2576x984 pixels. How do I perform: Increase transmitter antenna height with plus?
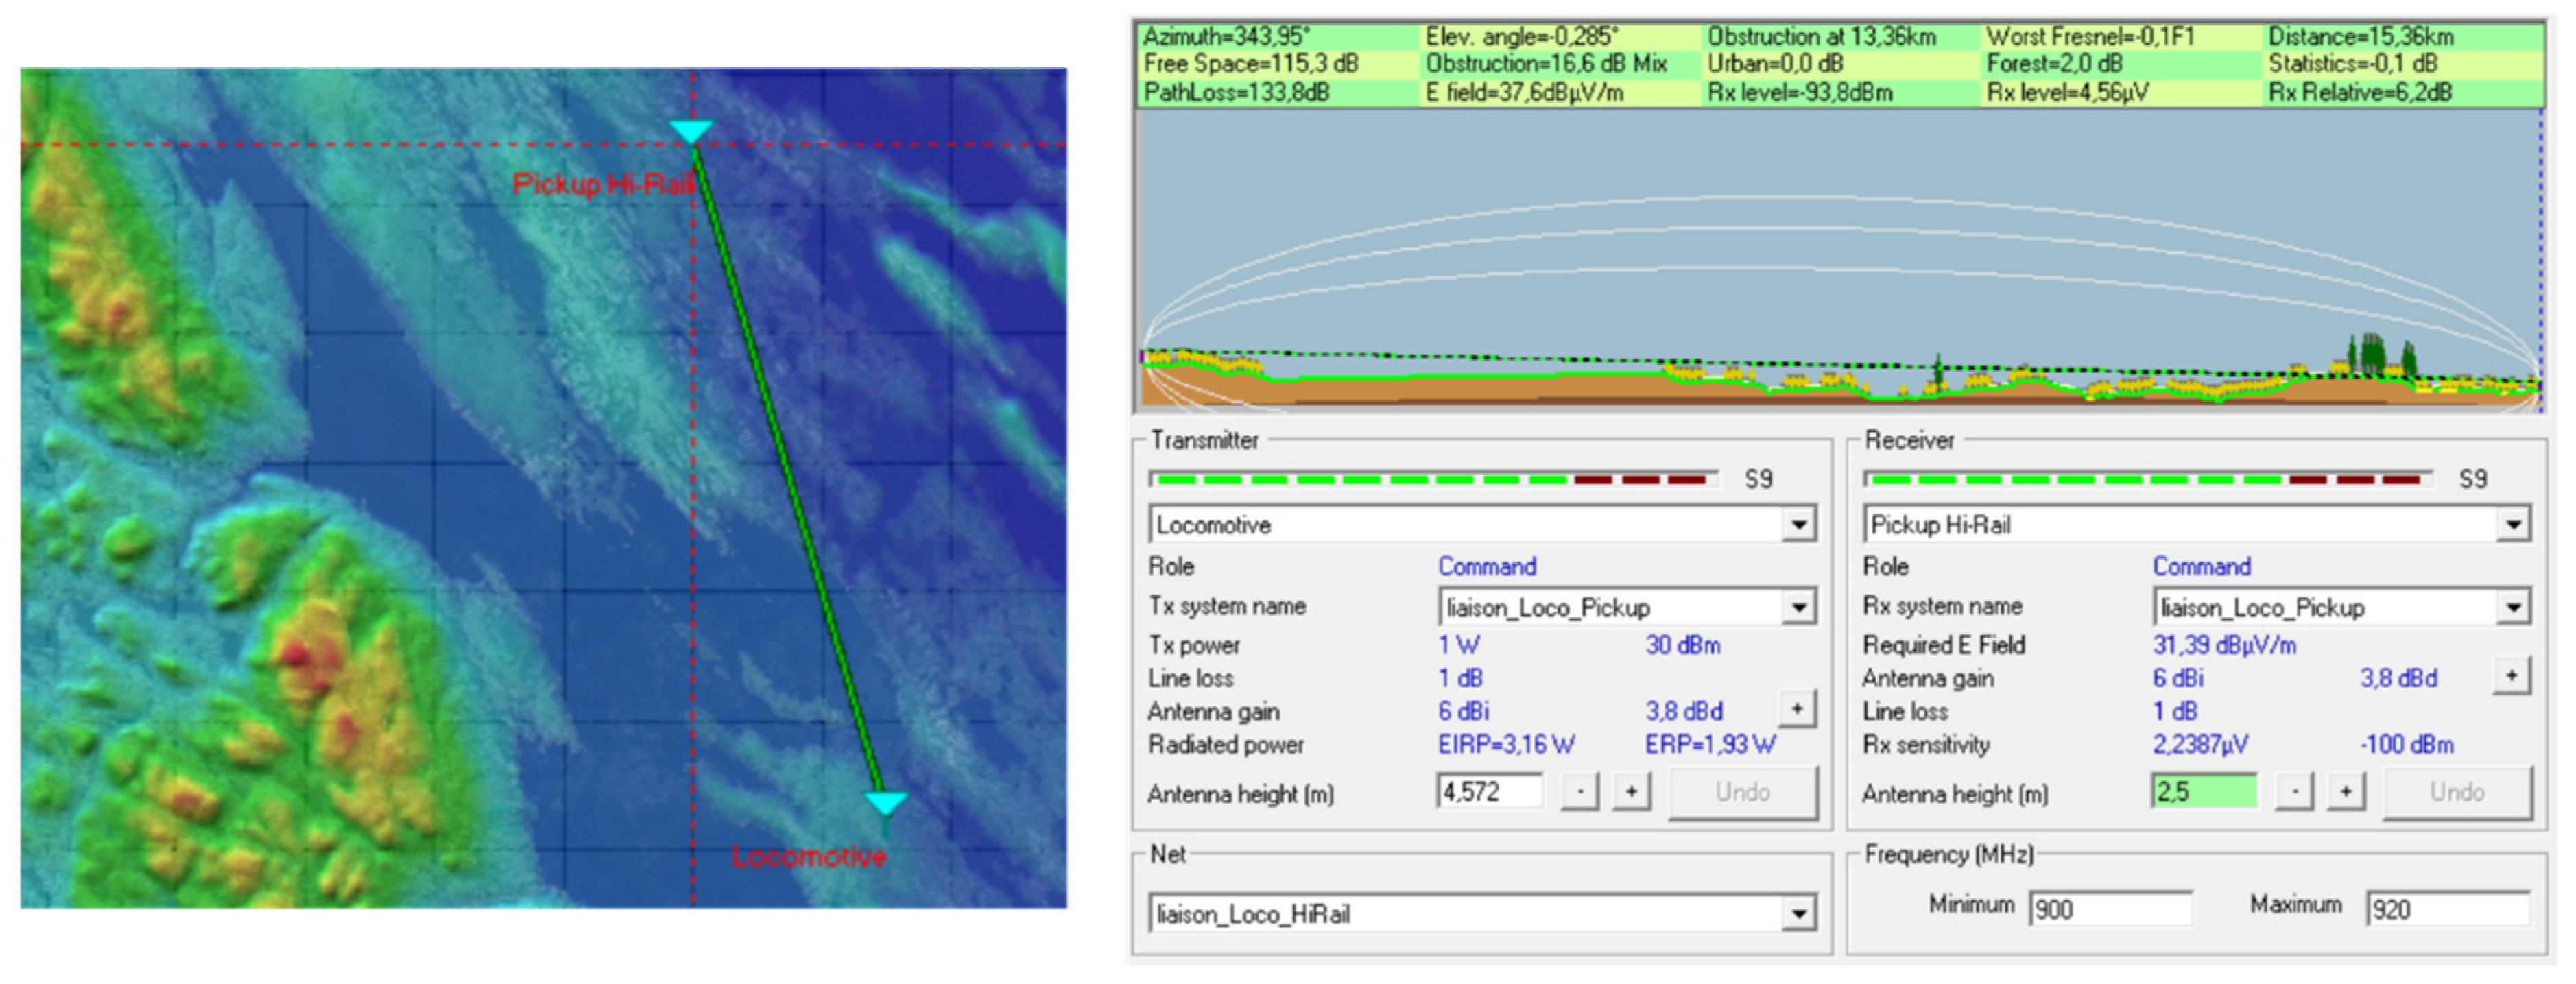coord(1631,792)
